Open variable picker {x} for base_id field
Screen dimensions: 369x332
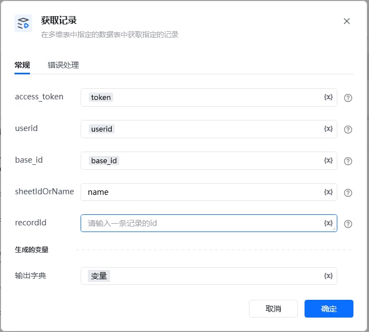point(328,160)
